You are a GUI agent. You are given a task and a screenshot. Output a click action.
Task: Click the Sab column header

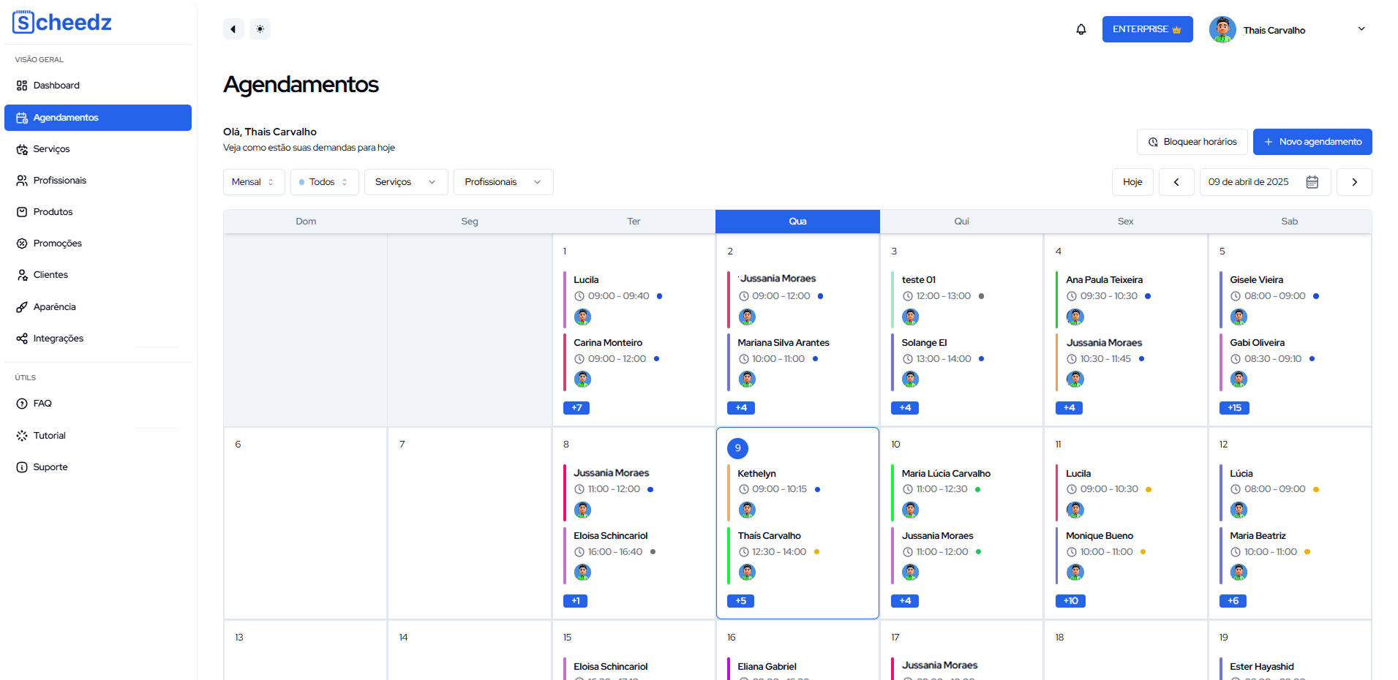click(1289, 222)
